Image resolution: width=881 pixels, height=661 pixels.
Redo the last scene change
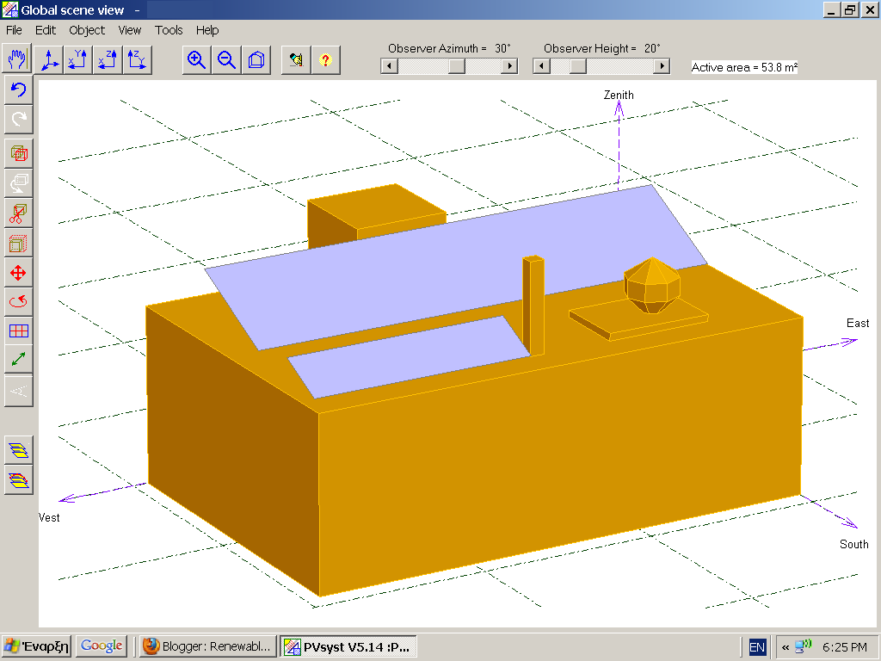(x=19, y=119)
